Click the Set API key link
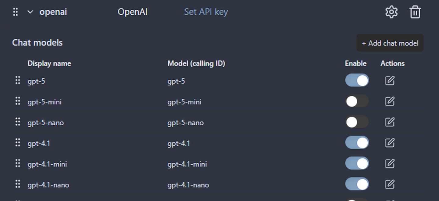 [206, 12]
